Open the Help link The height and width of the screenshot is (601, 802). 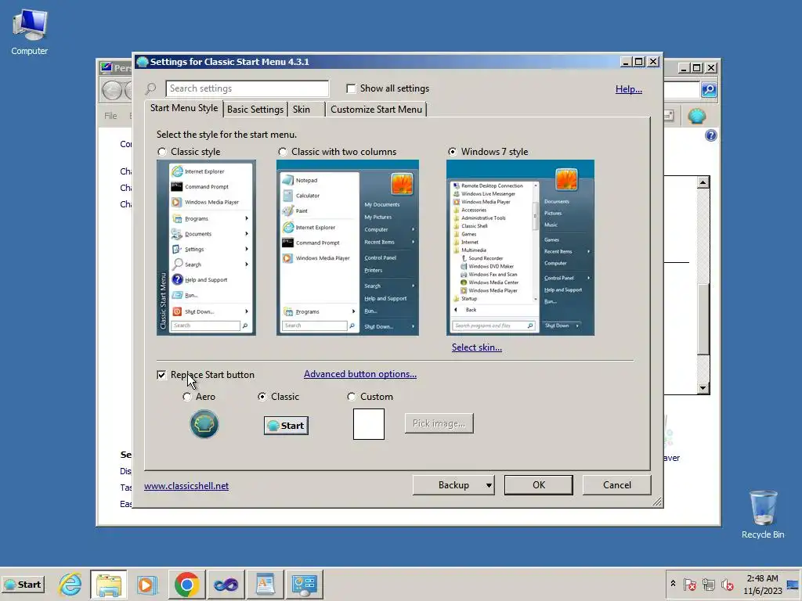click(628, 89)
